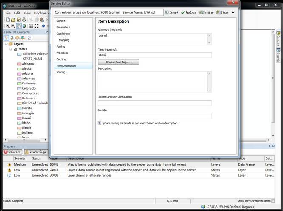The width and height of the screenshot is (283, 211).
Task: Collapse the Service Editor toolbar chevron
Action: click(233, 12)
